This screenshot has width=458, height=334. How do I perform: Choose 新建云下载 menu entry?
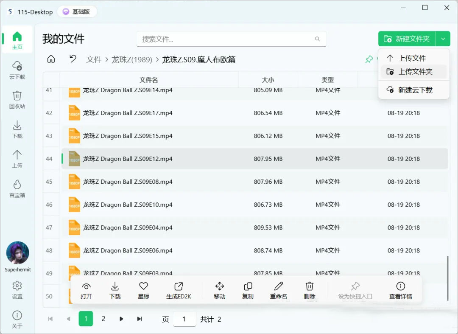(414, 90)
